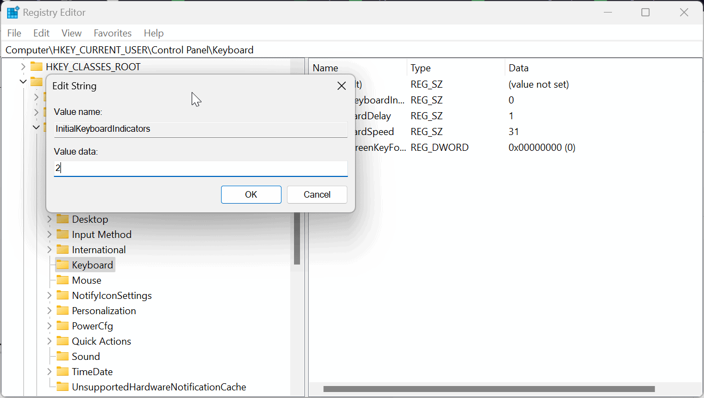Expand the HKEY_CLASSES_ROOT node
Screen dimensions: 704x398
(23, 67)
